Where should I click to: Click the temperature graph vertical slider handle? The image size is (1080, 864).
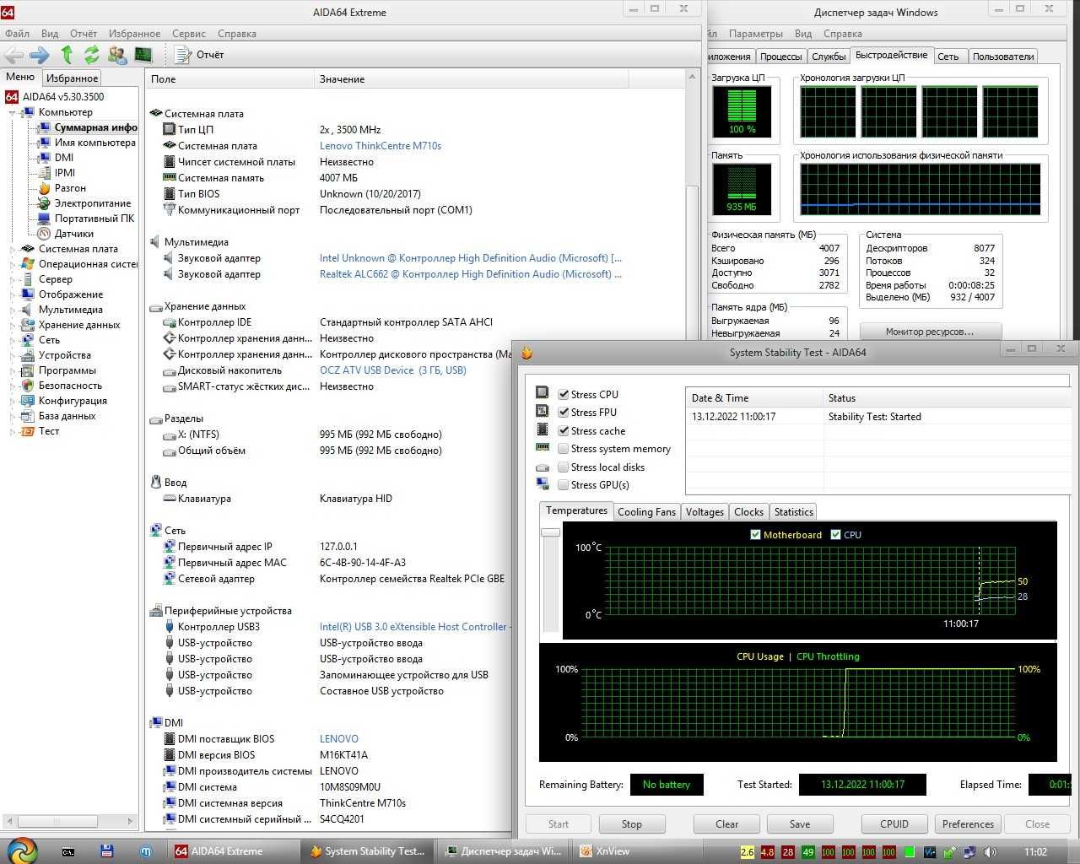coord(550,532)
